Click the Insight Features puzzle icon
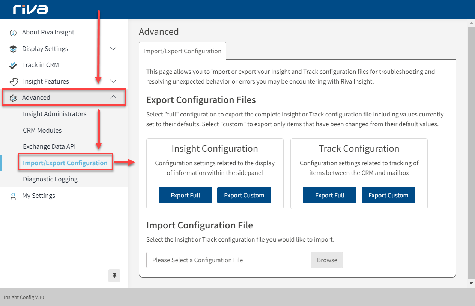 tap(14, 81)
